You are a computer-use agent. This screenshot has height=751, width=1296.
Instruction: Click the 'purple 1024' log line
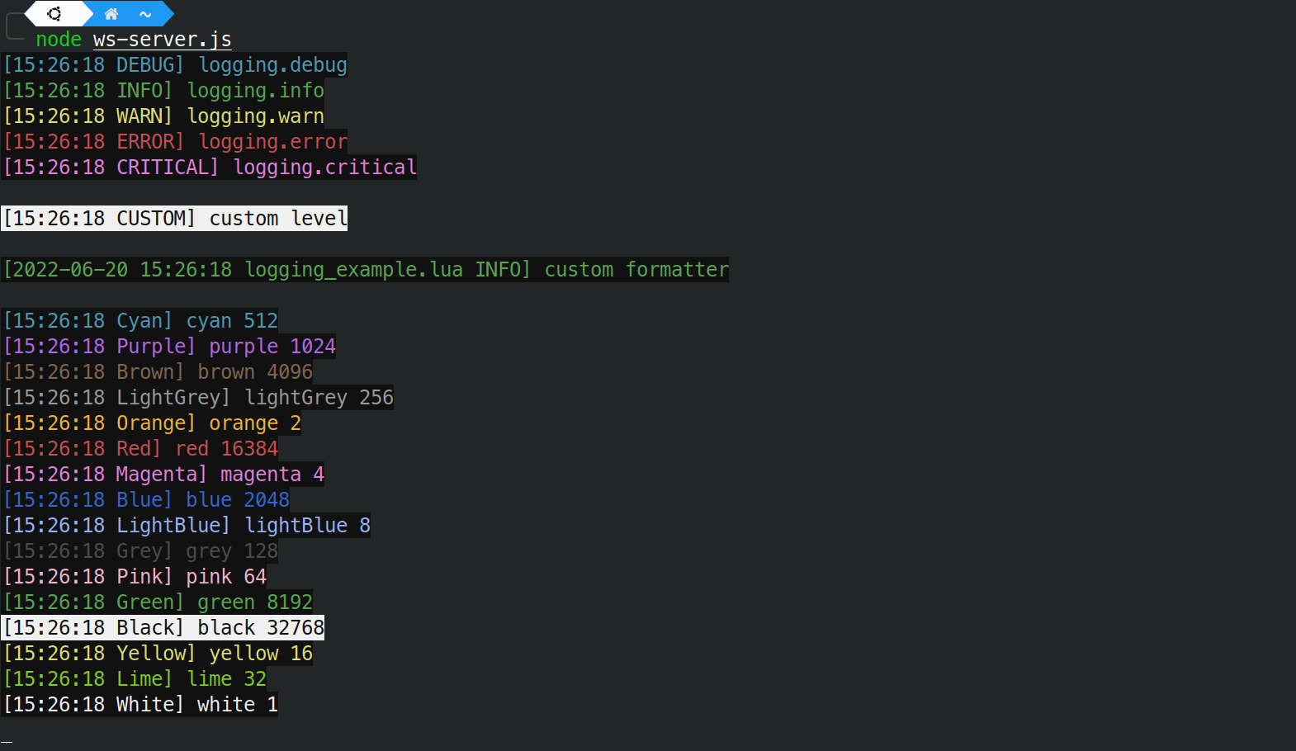169,346
